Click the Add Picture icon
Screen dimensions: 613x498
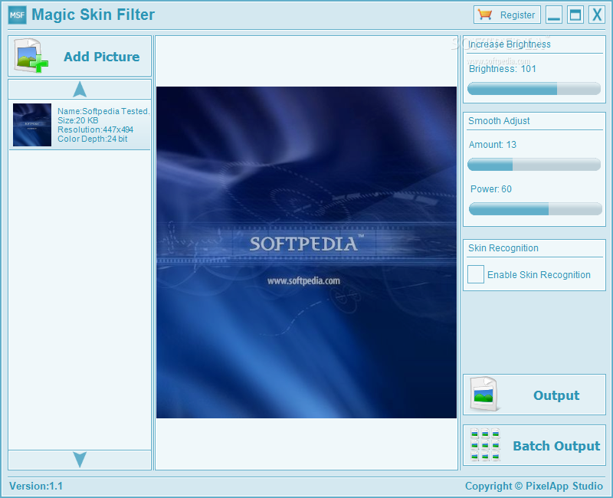point(31,55)
